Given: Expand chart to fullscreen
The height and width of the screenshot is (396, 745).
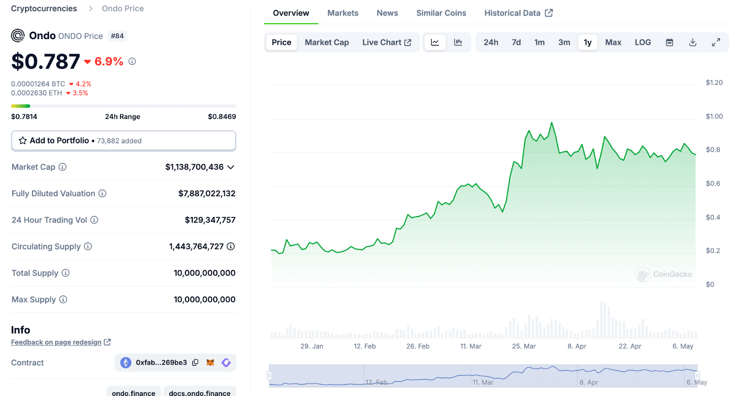Looking at the screenshot, I should pyautogui.click(x=716, y=42).
